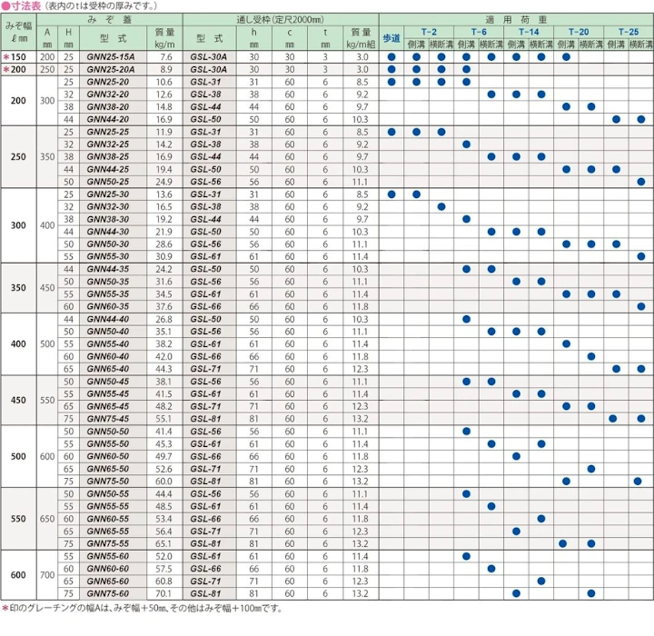Click the T-25 load header

(629, 32)
